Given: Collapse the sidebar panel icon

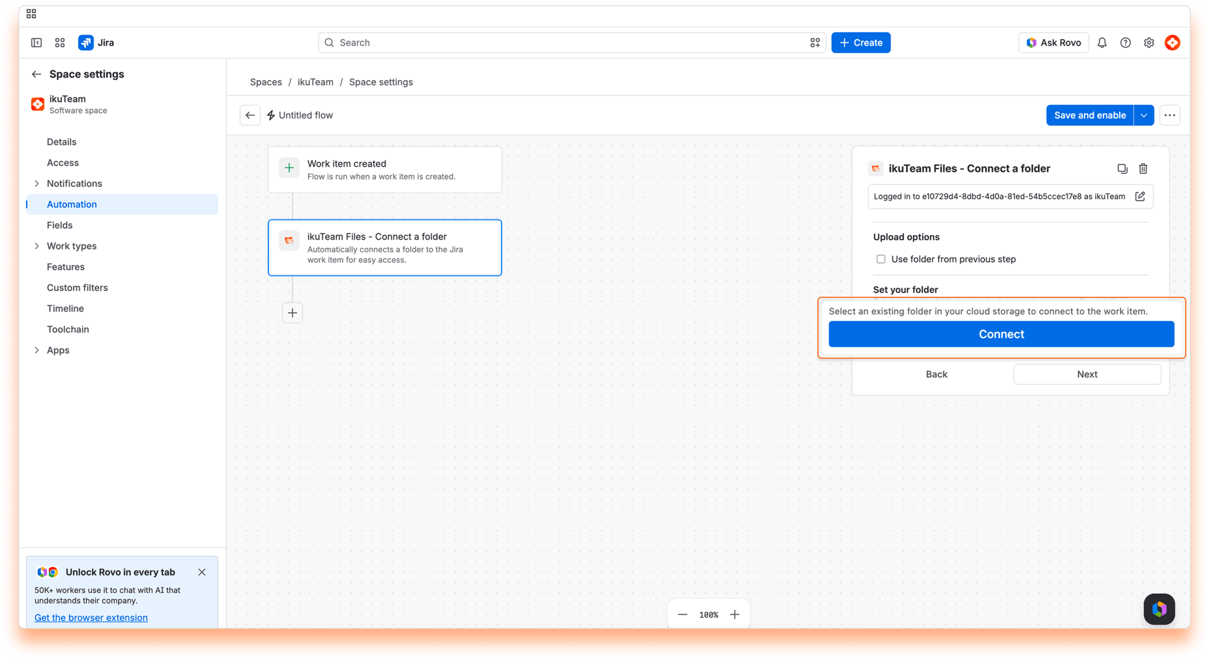Looking at the screenshot, I should 36,43.
